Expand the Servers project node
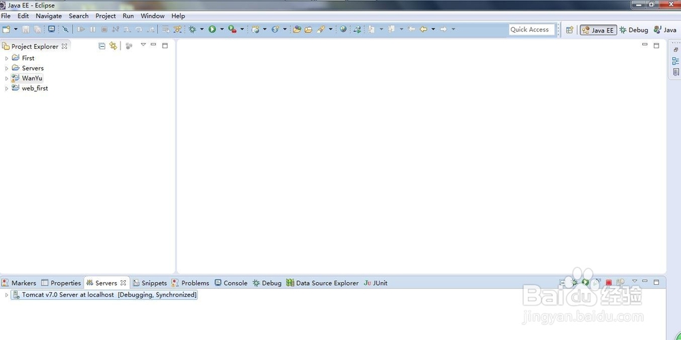Image resolution: width=681 pixels, height=340 pixels. point(7,68)
